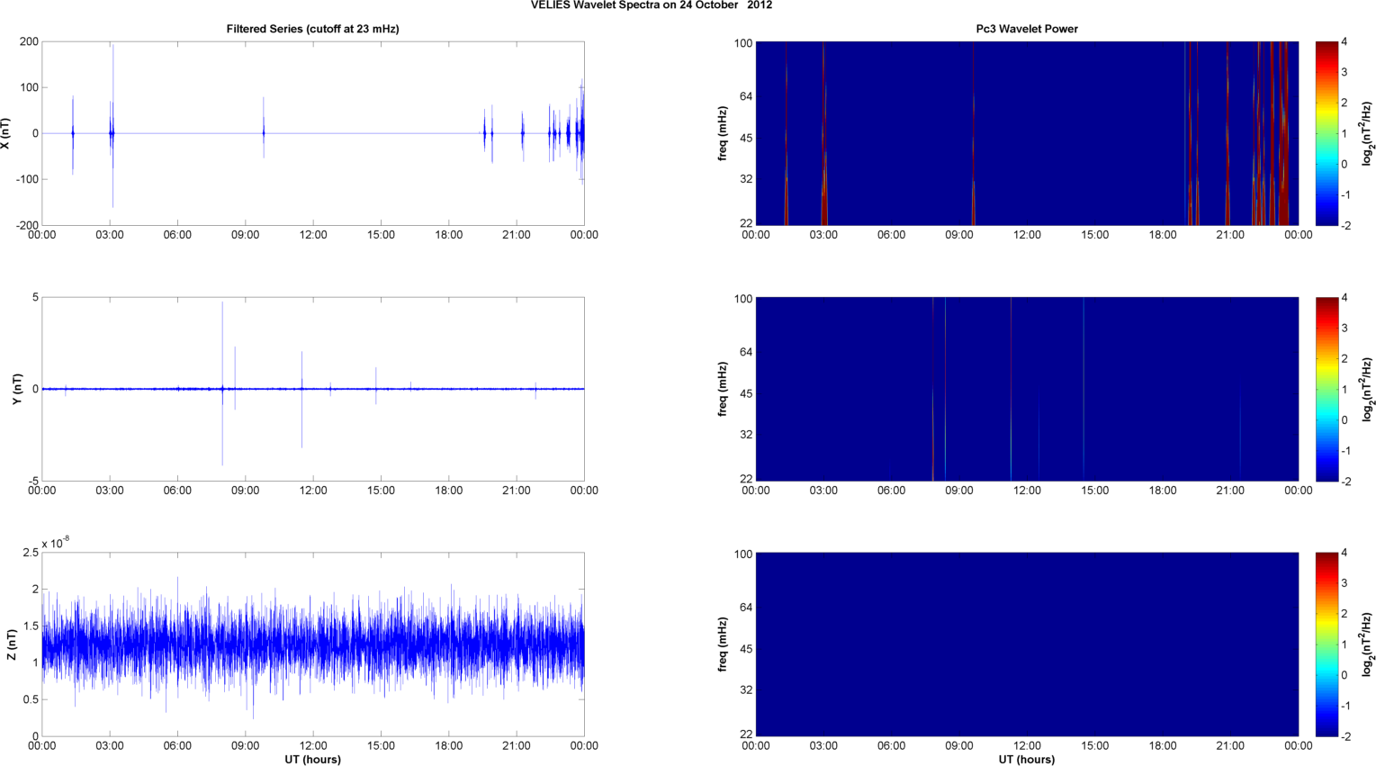The width and height of the screenshot is (1376, 766).
Task: Click the 'Filtered Series (cutoff at 23 mHz)' heading
Action: click(x=312, y=29)
